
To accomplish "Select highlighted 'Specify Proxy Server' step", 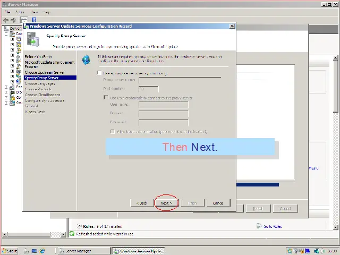I will [50, 78].
